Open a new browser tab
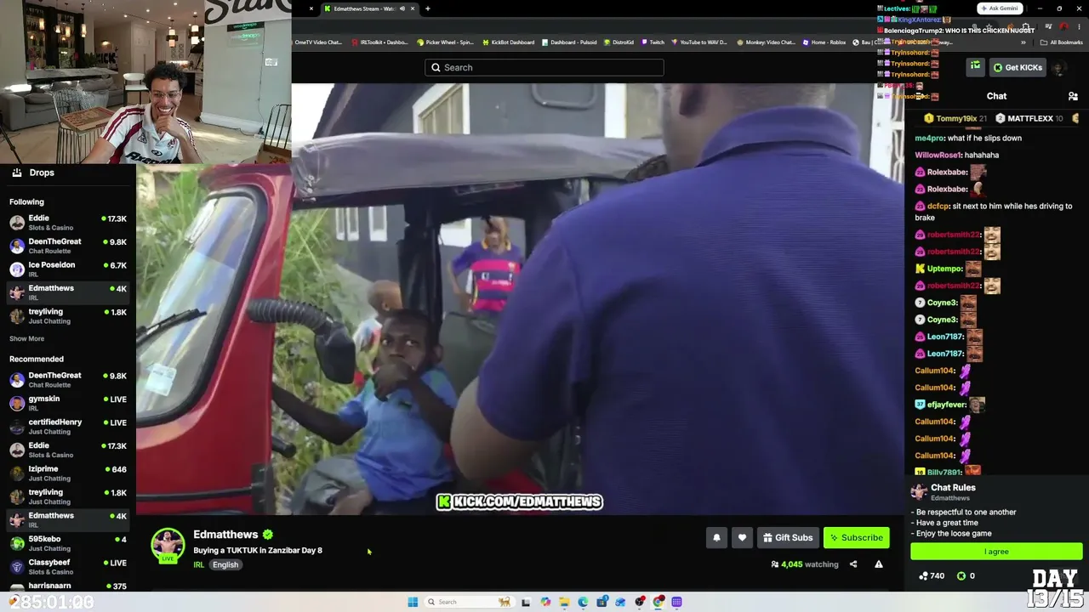 tap(427, 8)
